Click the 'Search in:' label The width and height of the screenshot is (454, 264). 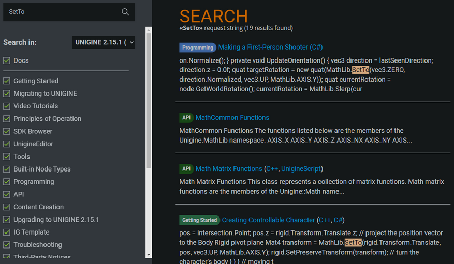20,42
